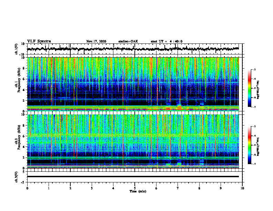The width and height of the screenshot is (273, 211).
Task: Click the ch.3 flat black voltage line
Action: tap(133, 177)
